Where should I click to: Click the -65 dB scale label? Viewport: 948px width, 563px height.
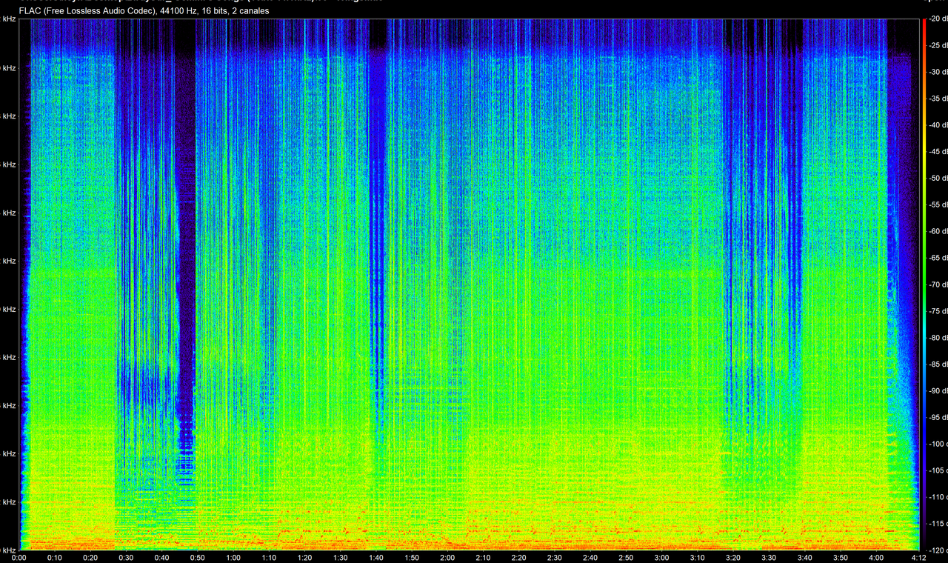coord(938,258)
